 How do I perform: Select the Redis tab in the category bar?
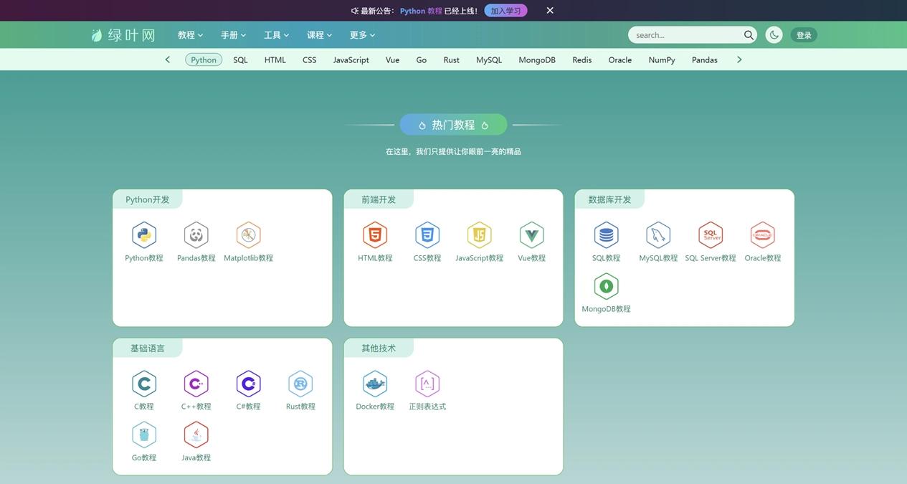click(581, 60)
